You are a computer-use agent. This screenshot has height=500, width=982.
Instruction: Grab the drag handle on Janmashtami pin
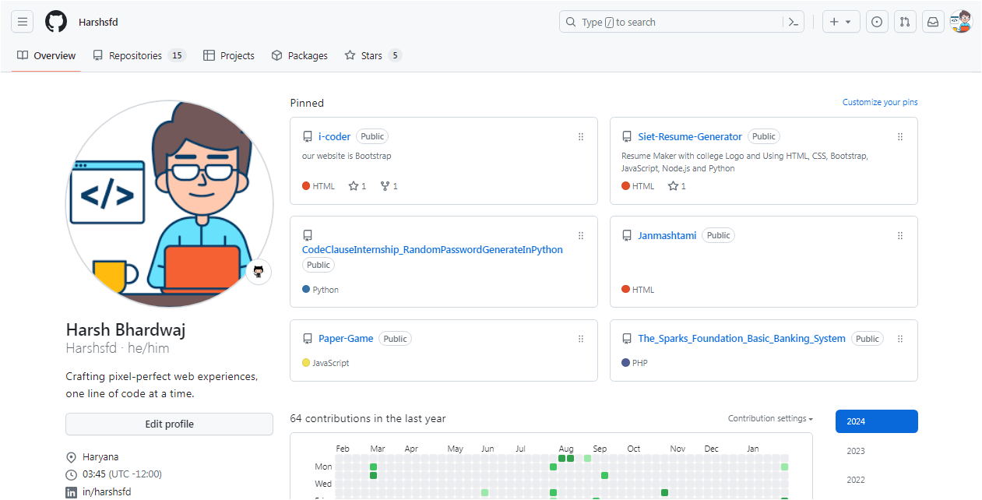(900, 235)
